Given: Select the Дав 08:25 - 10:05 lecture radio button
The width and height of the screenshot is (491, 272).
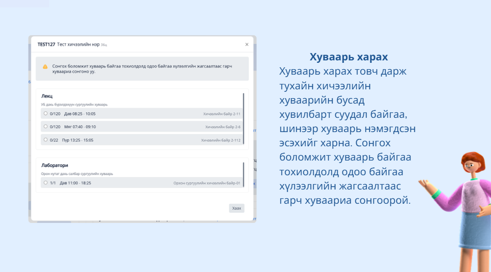Looking at the screenshot, I should pyautogui.click(x=46, y=113).
